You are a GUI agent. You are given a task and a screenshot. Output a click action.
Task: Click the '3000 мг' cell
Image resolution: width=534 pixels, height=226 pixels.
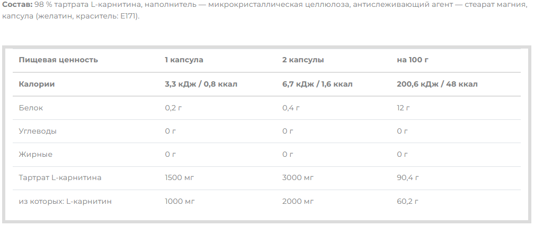click(298, 178)
